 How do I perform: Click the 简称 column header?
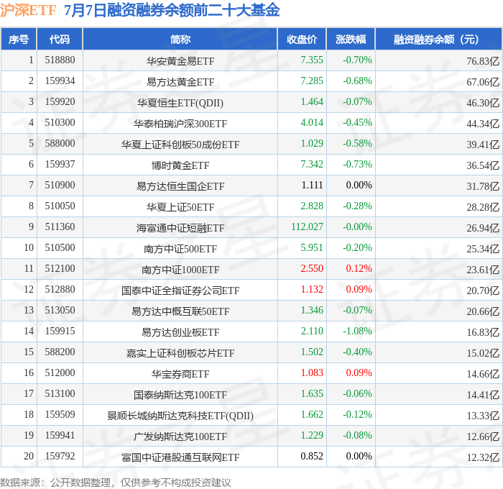coord(180,39)
